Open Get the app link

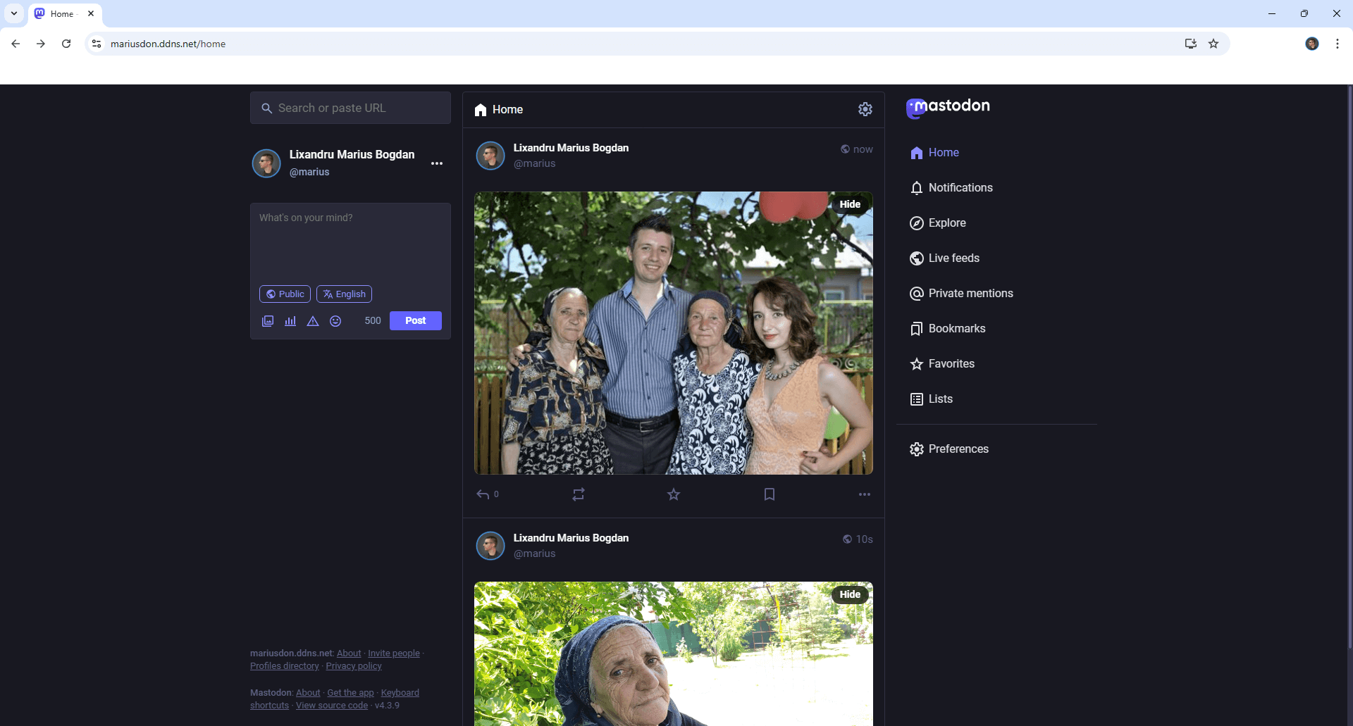[350, 693]
